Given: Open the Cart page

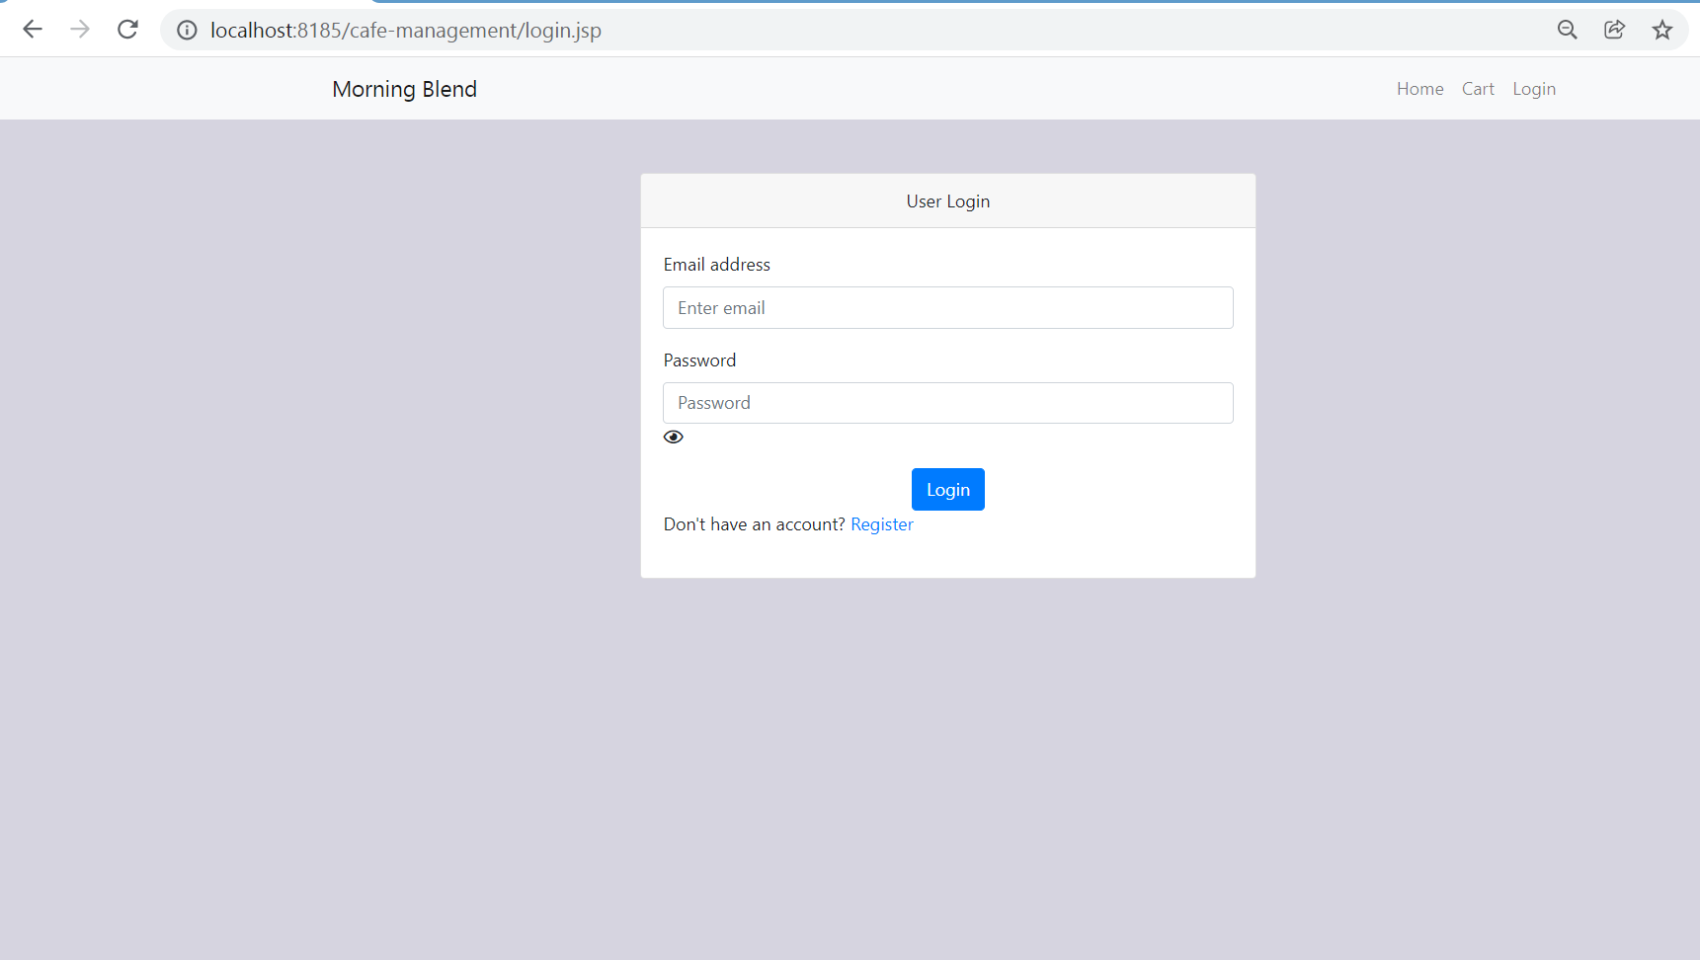Looking at the screenshot, I should click(1478, 88).
